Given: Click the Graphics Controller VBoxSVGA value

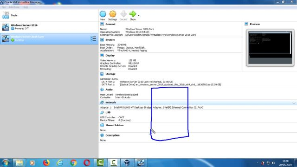Looking at the screenshot, I should (x=134, y=64).
